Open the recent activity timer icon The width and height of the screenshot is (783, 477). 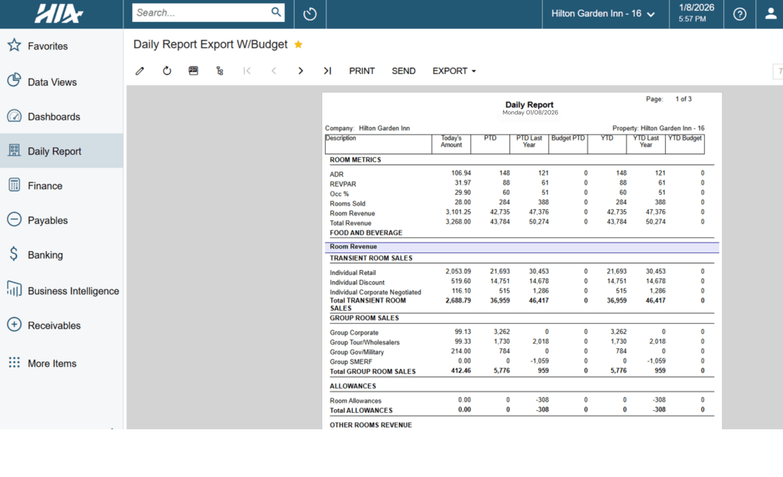(310, 14)
